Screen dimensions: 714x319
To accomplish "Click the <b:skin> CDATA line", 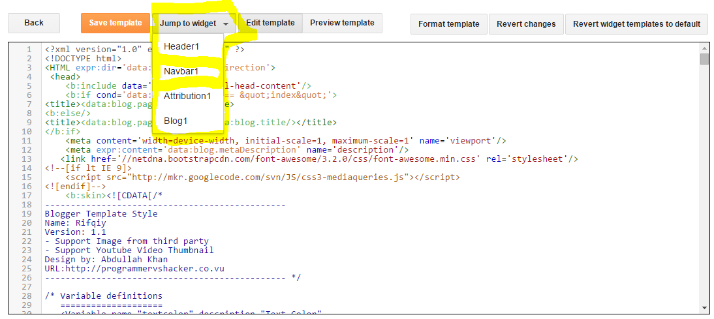I will (114, 195).
